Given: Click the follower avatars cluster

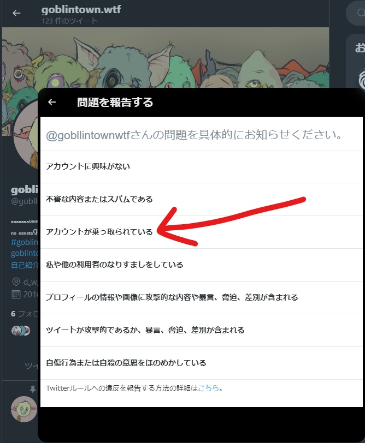Looking at the screenshot, I should 21,330.
